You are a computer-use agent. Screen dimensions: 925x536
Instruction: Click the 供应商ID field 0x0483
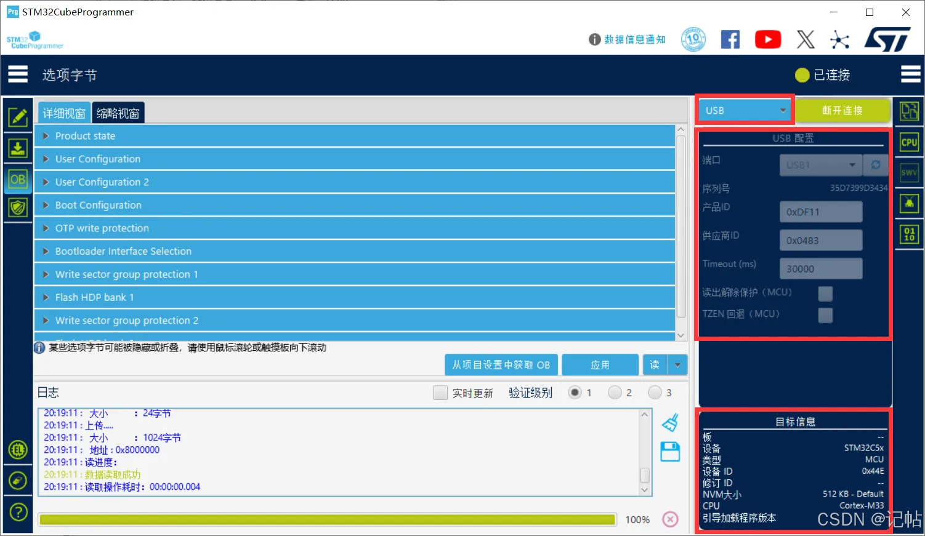tap(821, 241)
